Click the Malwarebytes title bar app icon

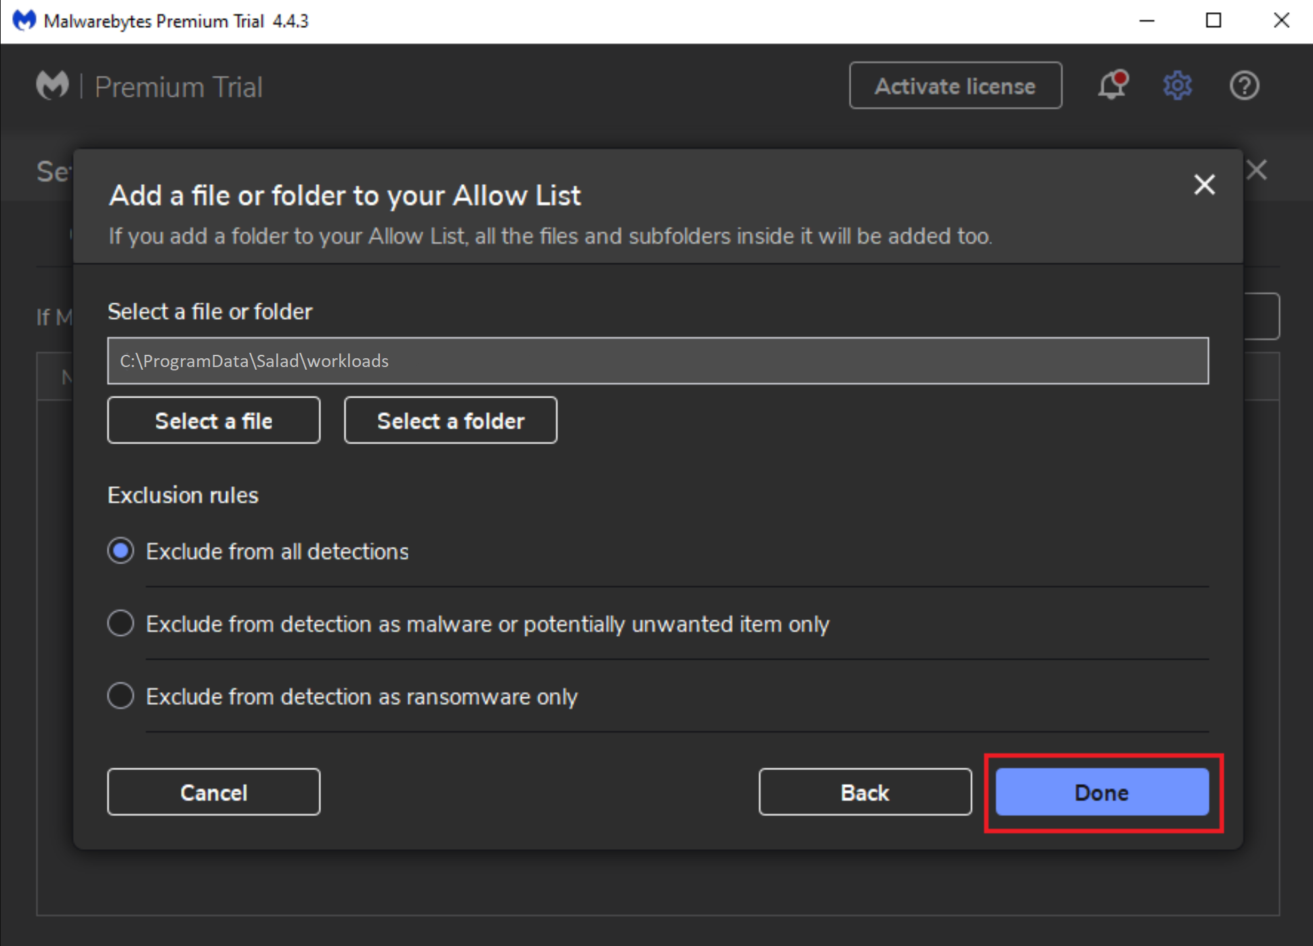pos(24,21)
